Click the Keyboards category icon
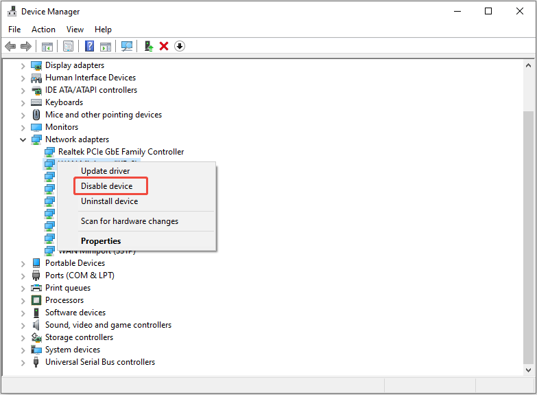This screenshot has height=395, width=537. [x=36, y=102]
